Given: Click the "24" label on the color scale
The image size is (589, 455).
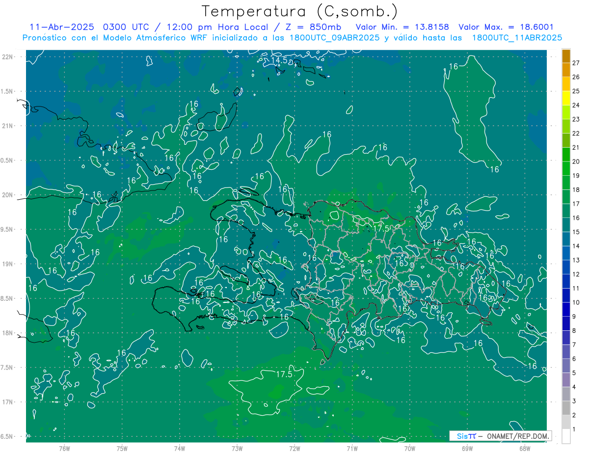Looking at the screenshot, I should tap(576, 105).
